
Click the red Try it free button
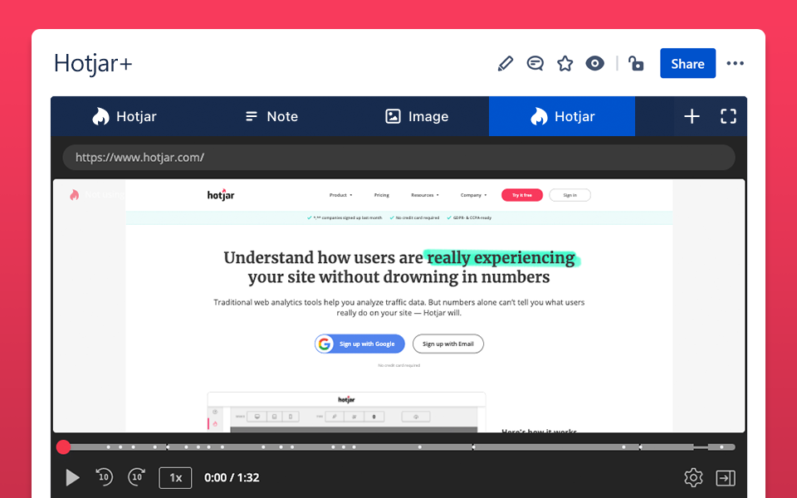[522, 195]
